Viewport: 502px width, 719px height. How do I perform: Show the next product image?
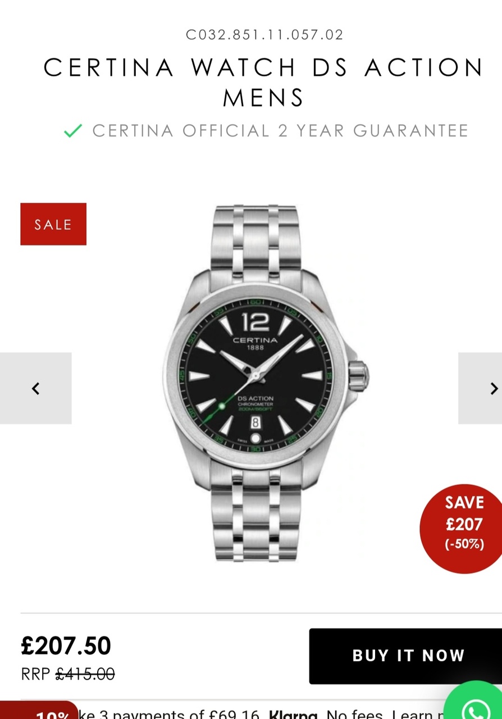click(481, 388)
